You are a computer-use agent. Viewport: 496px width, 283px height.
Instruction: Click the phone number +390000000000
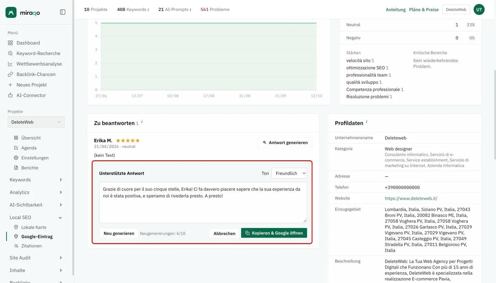click(402, 187)
